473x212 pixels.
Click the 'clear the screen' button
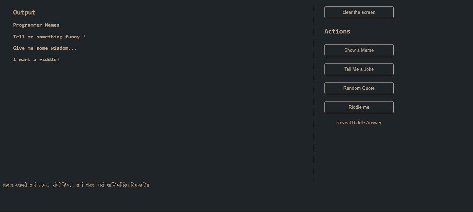point(359,12)
